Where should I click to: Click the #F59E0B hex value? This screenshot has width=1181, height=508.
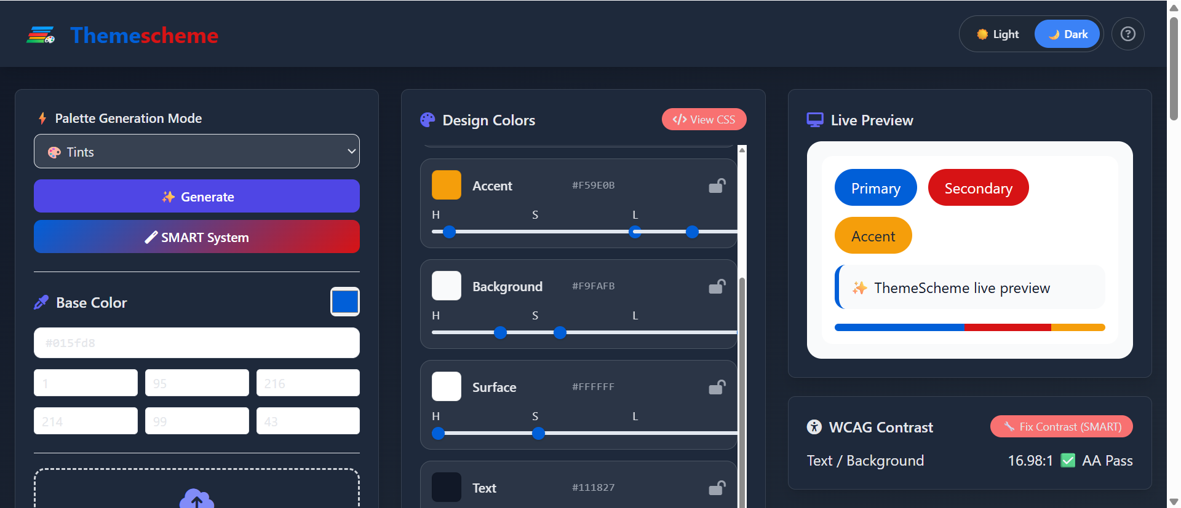click(594, 185)
